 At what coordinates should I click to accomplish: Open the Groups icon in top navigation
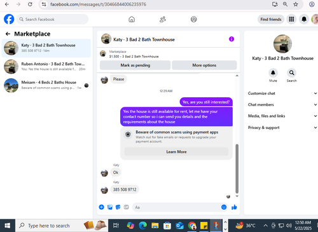pyautogui.click(x=193, y=19)
